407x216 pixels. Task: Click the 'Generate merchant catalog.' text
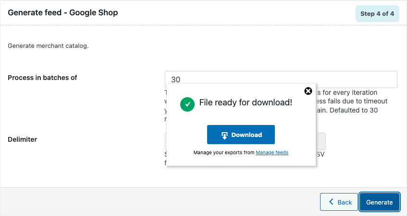[48, 46]
